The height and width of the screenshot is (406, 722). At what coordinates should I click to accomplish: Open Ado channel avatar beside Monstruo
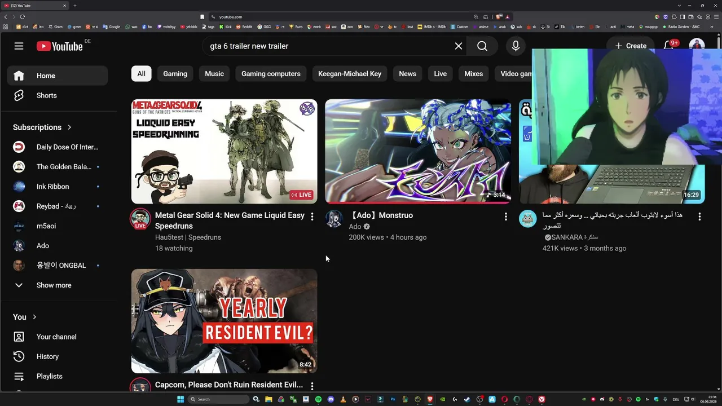(x=334, y=219)
